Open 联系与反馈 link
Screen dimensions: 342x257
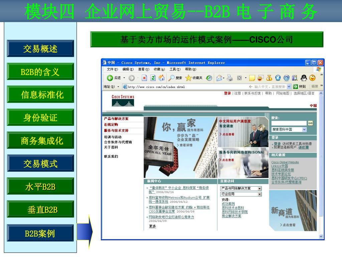point(252,93)
